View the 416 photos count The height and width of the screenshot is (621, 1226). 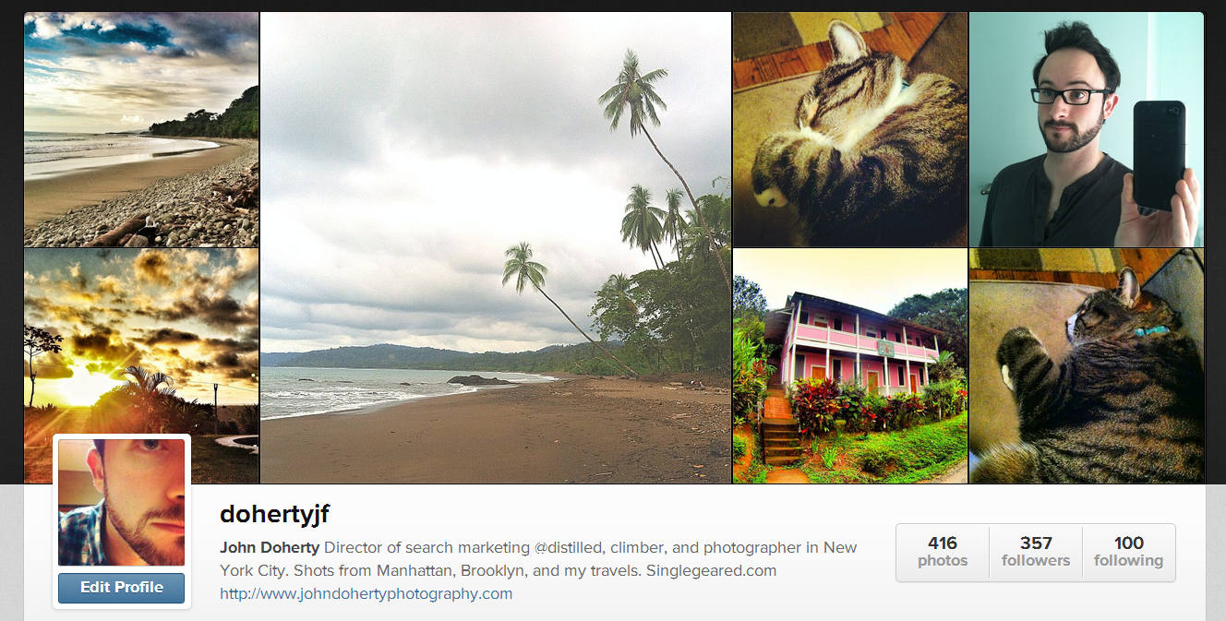pyautogui.click(x=943, y=552)
